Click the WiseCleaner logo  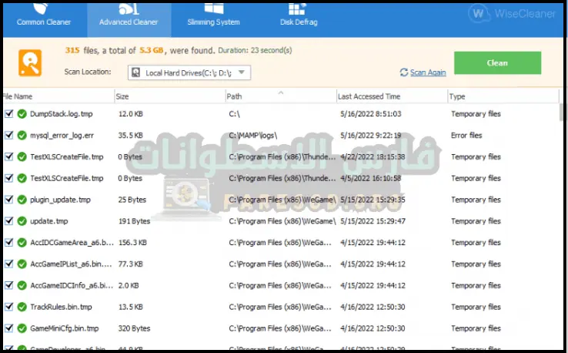coord(512,14)
